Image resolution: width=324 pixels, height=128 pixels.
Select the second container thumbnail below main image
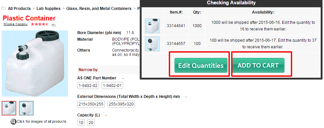(x=26, y=108)
